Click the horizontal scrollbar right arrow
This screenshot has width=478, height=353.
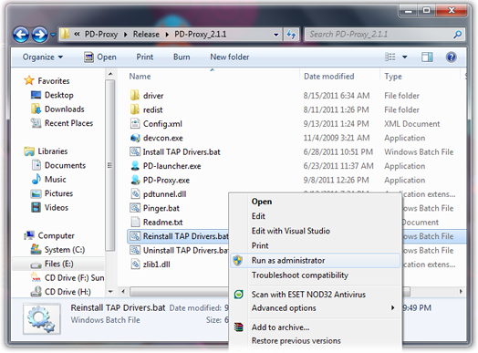pyautogui.click(x=461, y=291)
